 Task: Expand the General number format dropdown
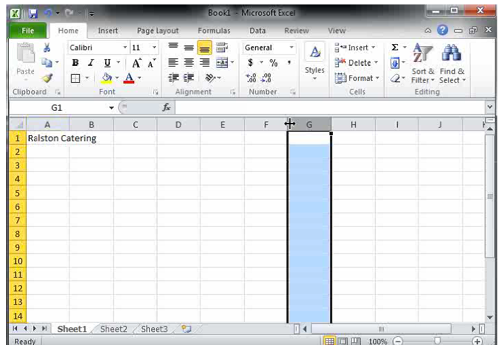tap(292, 48)
